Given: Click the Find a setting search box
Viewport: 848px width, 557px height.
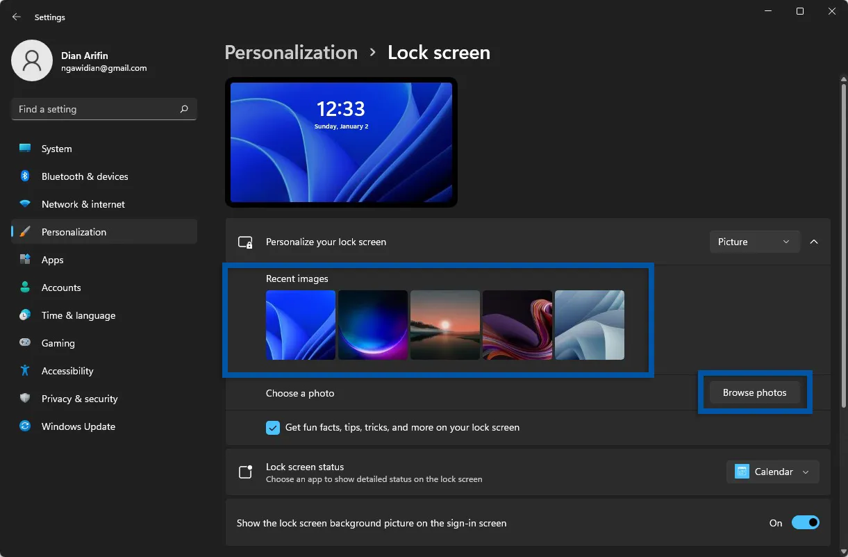Looking at the screenshot, I should 96,109.
